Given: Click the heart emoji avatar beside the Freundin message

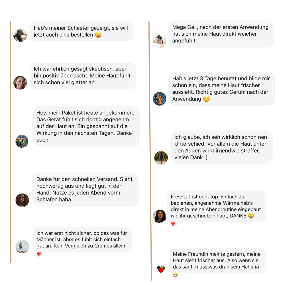Looking at the screenshot, I should pos(161,269).
